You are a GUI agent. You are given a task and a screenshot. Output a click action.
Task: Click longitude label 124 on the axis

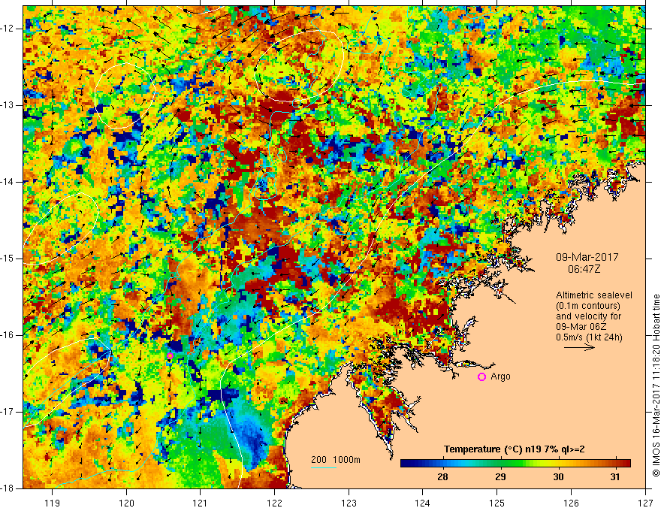(x=423, y=503)
